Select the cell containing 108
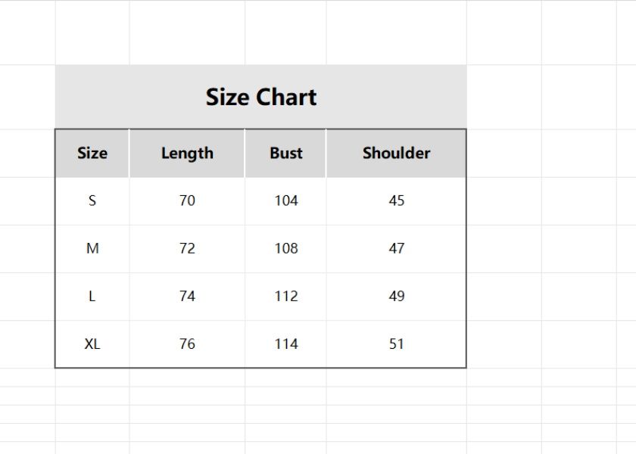The width and height of the screenshot is (636, 454). tap(285, 248)
